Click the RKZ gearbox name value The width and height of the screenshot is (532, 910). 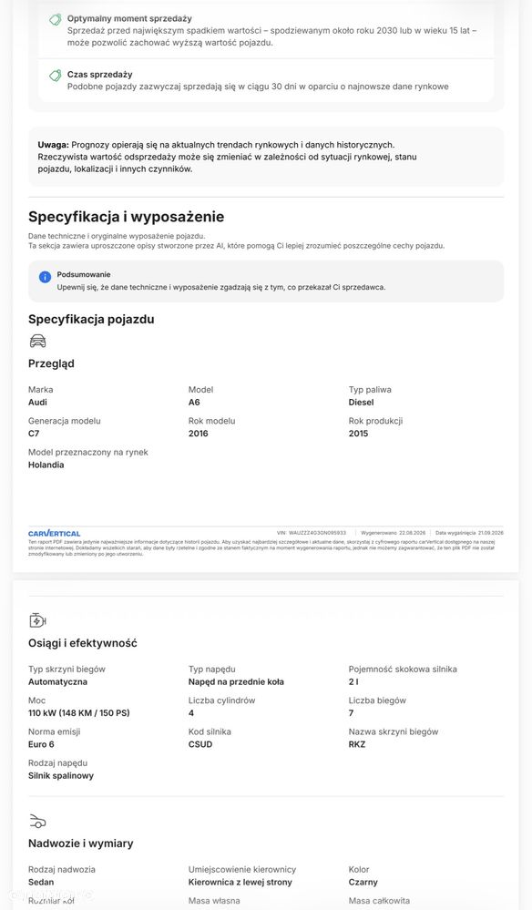tap(357, 744)
